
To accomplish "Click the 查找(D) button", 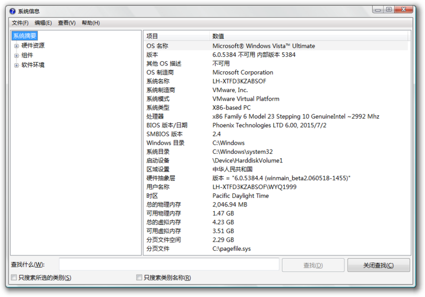I will pos(313,265).
